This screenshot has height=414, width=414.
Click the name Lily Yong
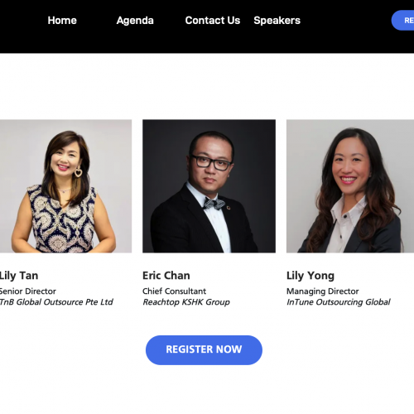[x=310, y=276]
